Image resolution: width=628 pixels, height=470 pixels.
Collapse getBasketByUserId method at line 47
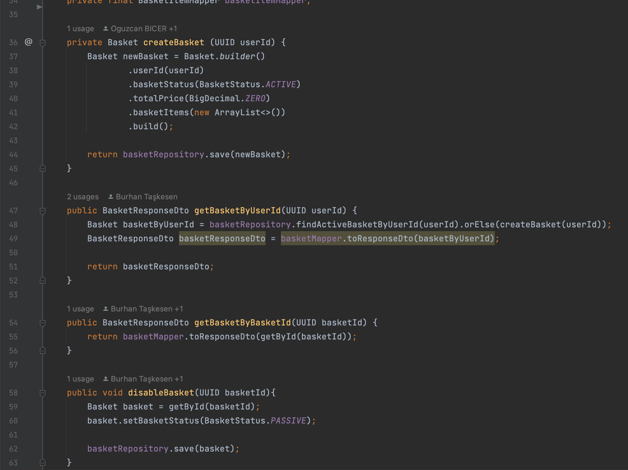click(43, 211)
